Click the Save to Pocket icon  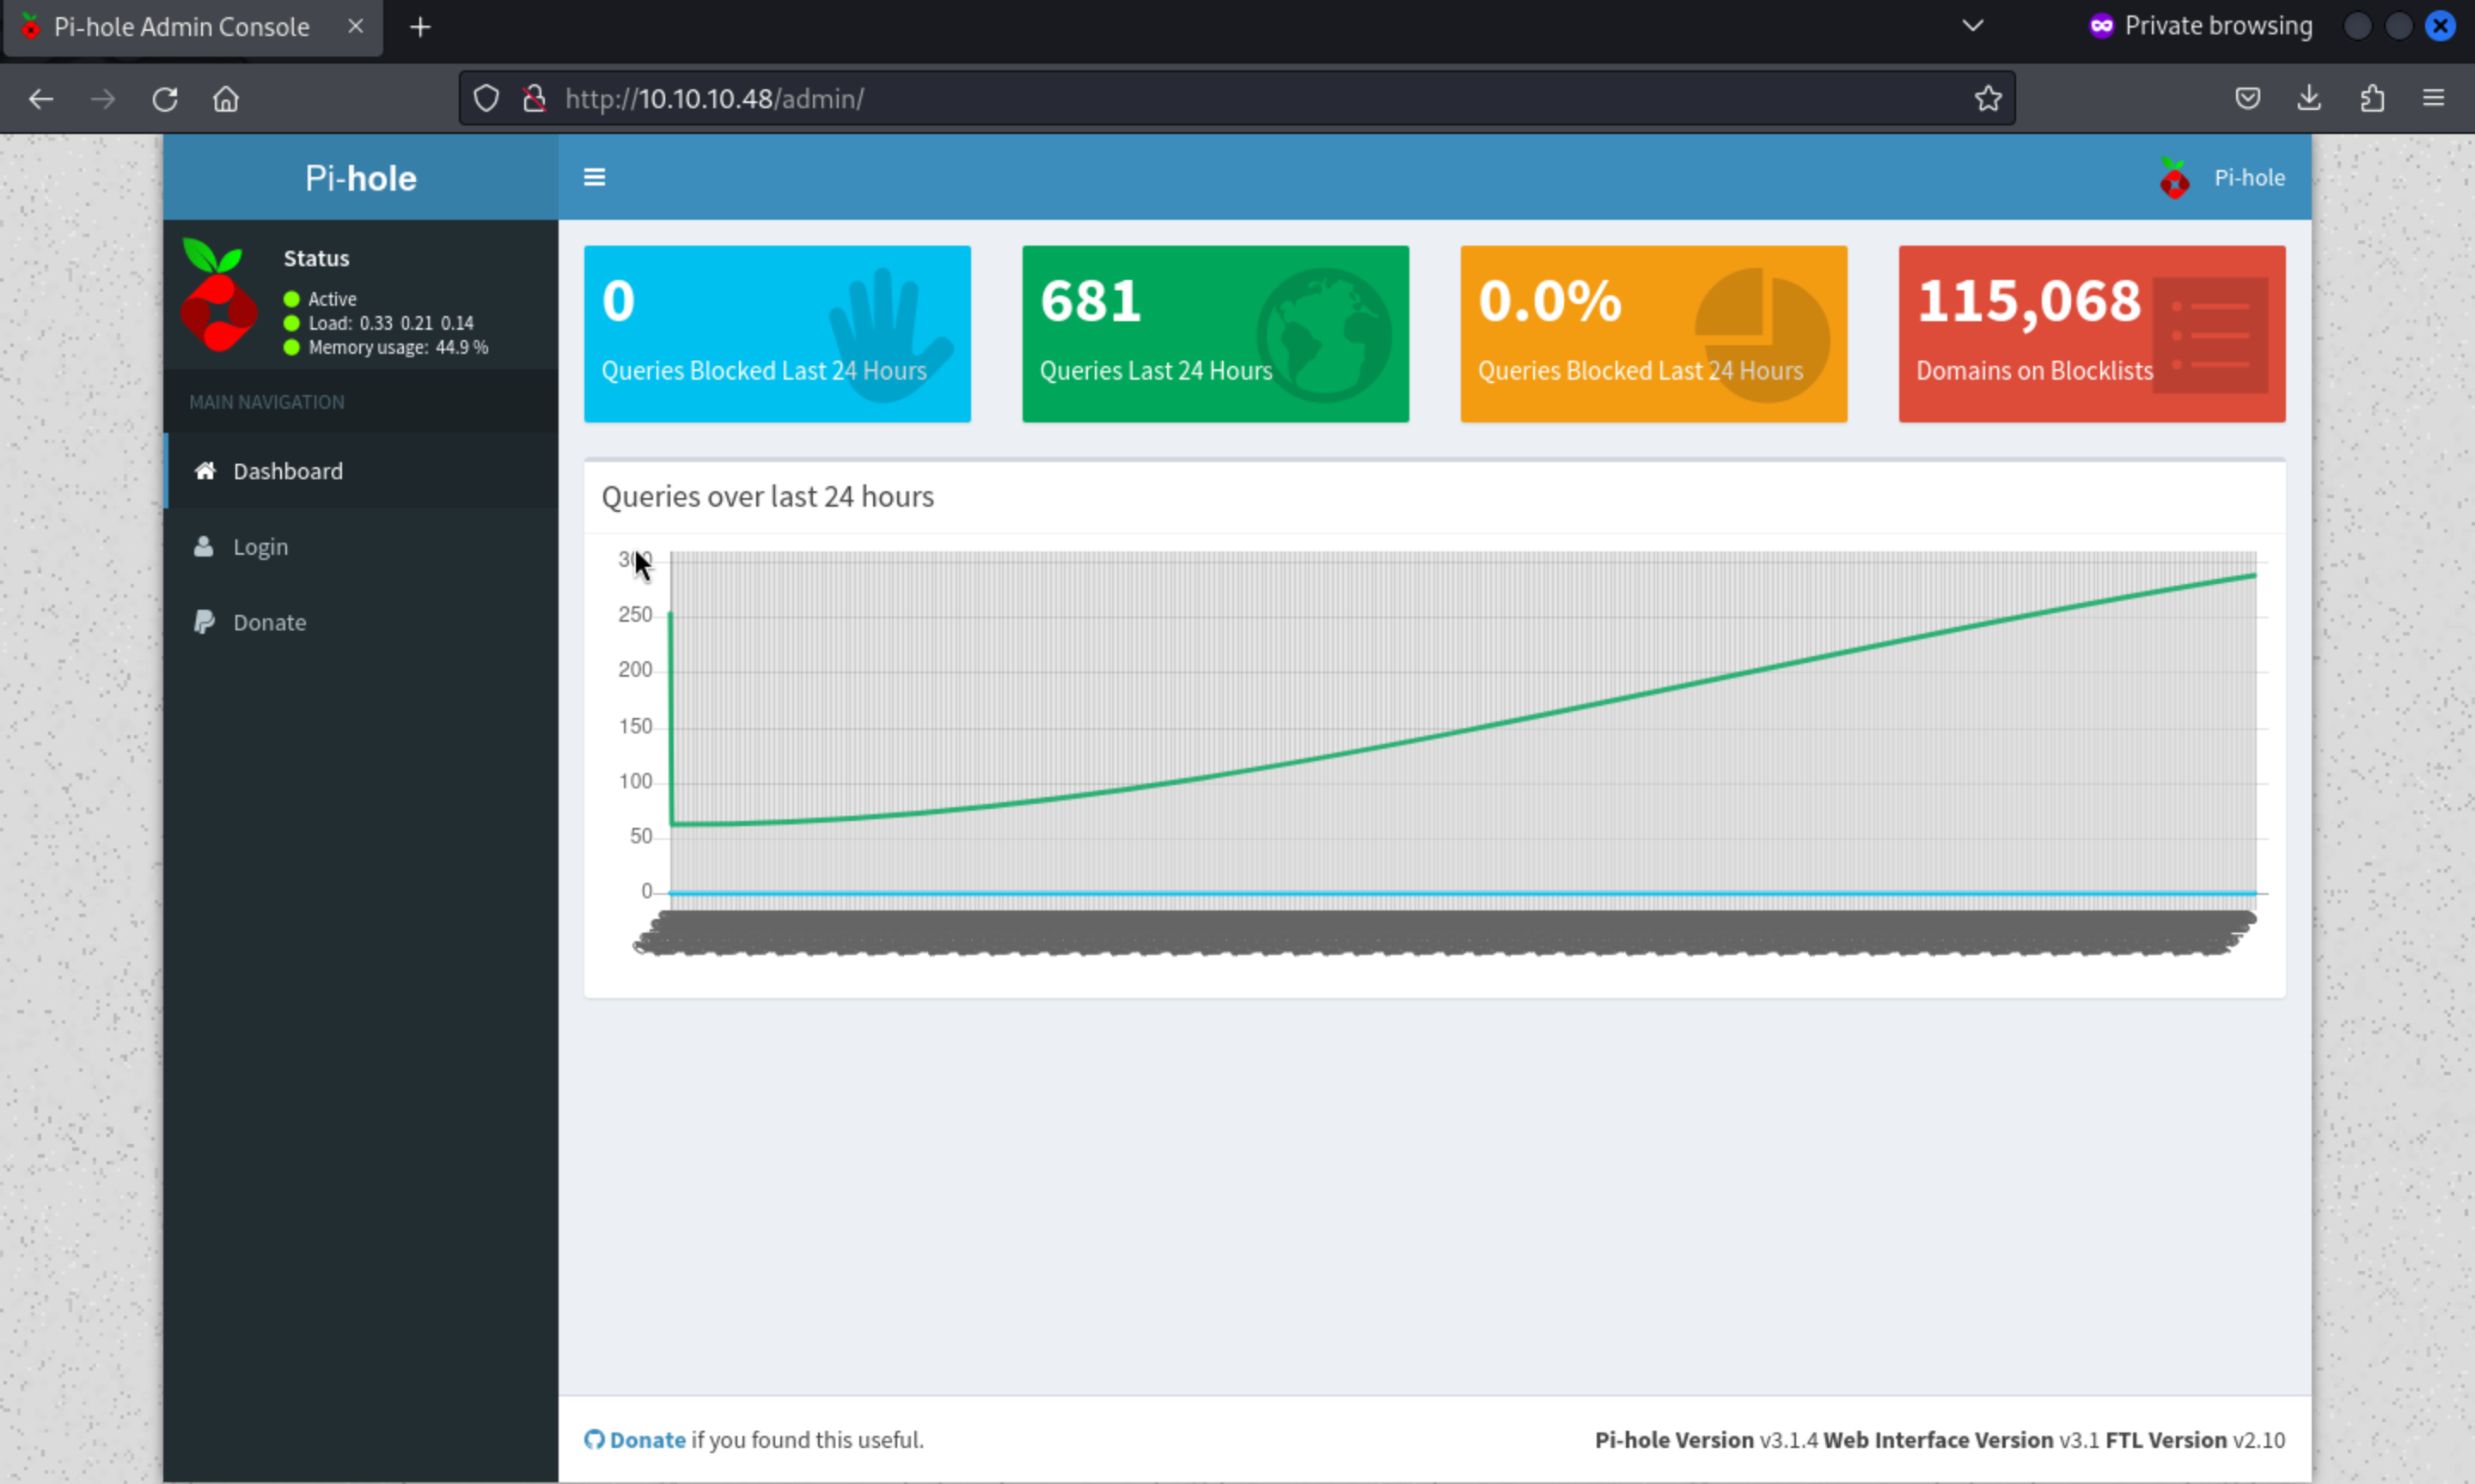pyautogui.click(x=2247, y=98)
